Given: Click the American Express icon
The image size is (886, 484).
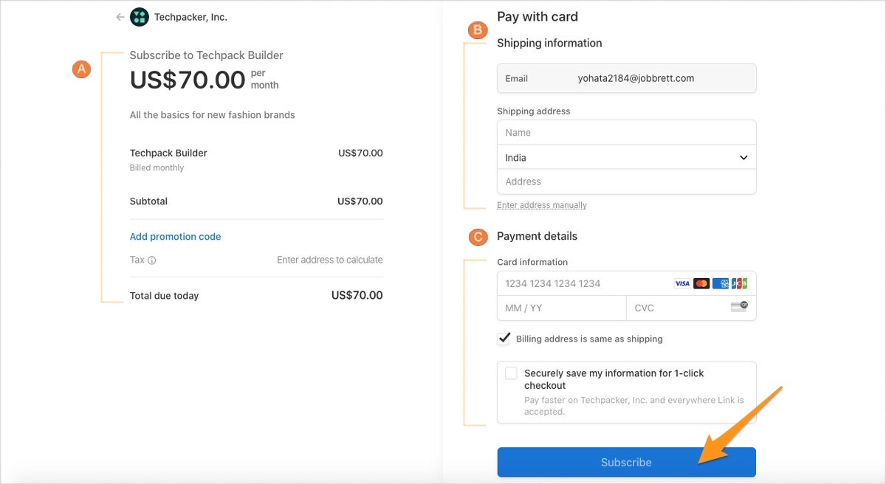Looking at the screenshot, I should coord(721,283).
